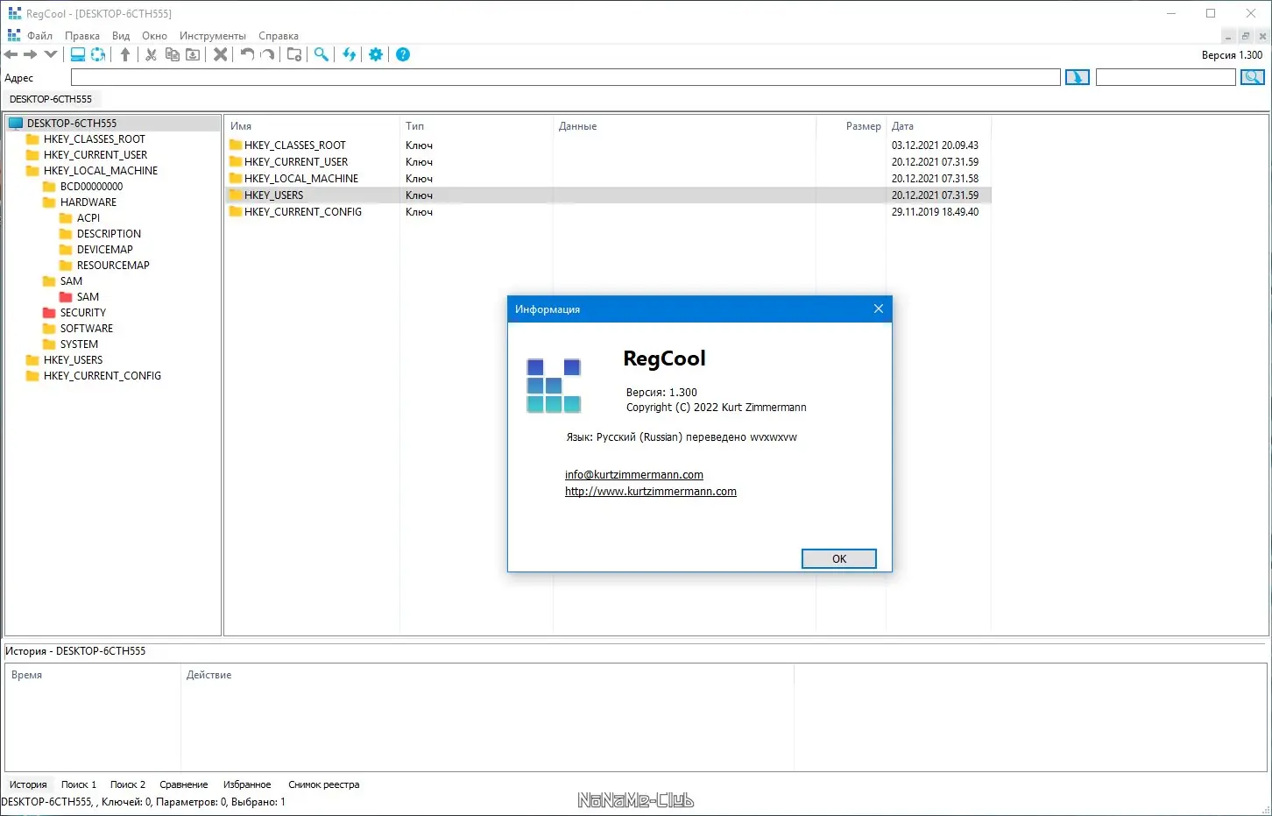
Task: Go back with the left arrow toolbar icon
Action: [11, 54]
